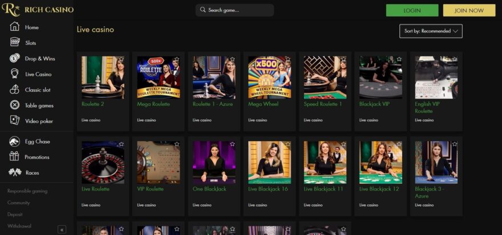
Task: Favorite Roulette 2 with star toggle
Action: 121,59
